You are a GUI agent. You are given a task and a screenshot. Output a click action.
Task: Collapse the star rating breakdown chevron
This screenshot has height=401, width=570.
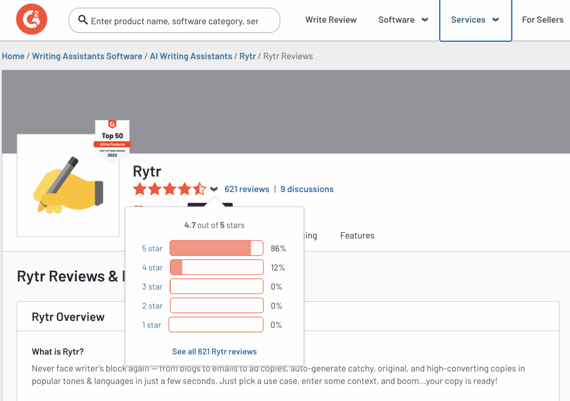tap(214, 189)
